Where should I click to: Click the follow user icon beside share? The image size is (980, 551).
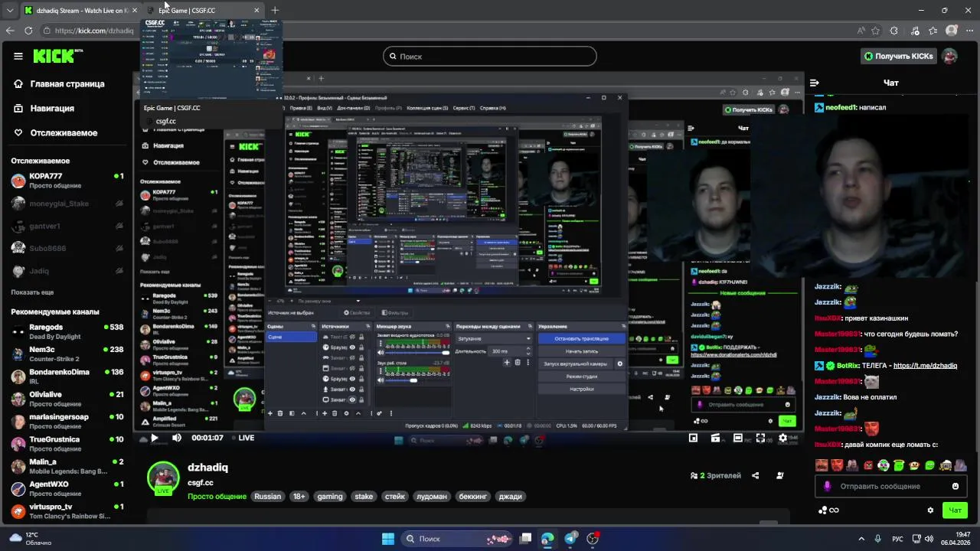780,475
